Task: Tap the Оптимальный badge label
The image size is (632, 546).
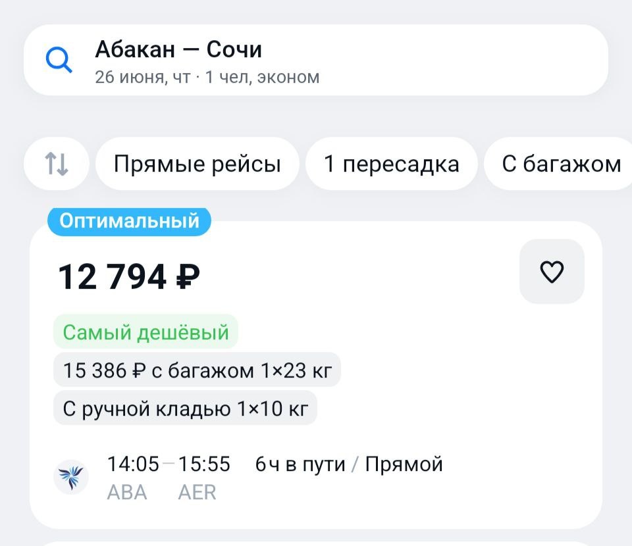Action: 130,221
